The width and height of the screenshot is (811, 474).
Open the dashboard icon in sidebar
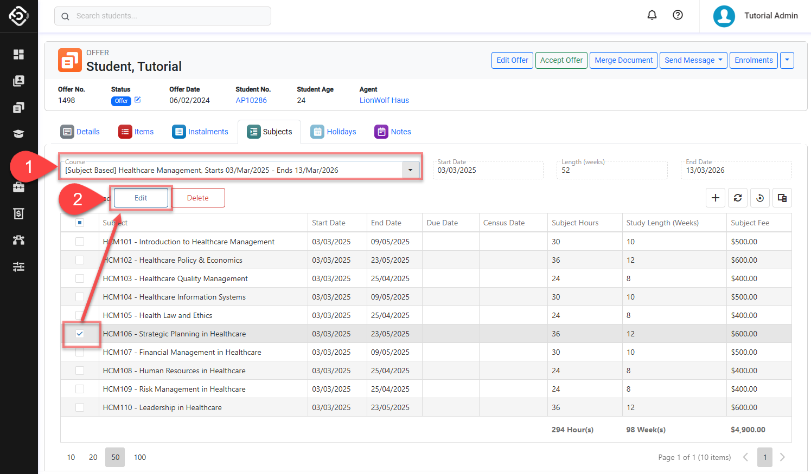coord(18,54)
